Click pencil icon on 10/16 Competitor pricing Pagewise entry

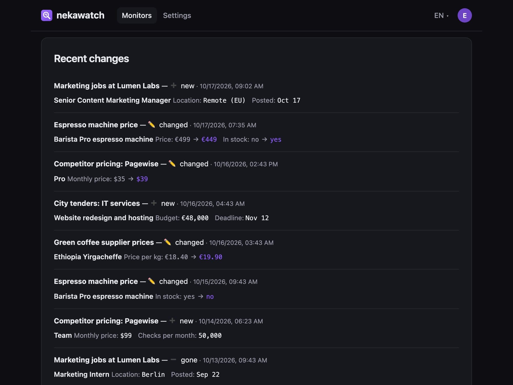[172, 163]
